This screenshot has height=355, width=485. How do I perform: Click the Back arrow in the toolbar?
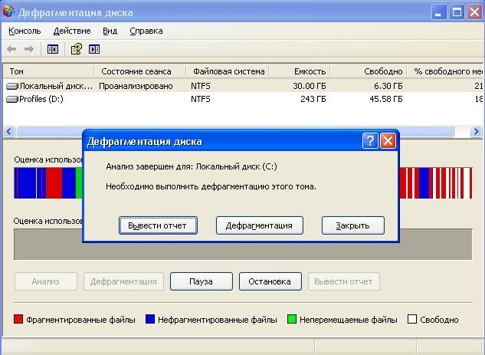(11, 49)
